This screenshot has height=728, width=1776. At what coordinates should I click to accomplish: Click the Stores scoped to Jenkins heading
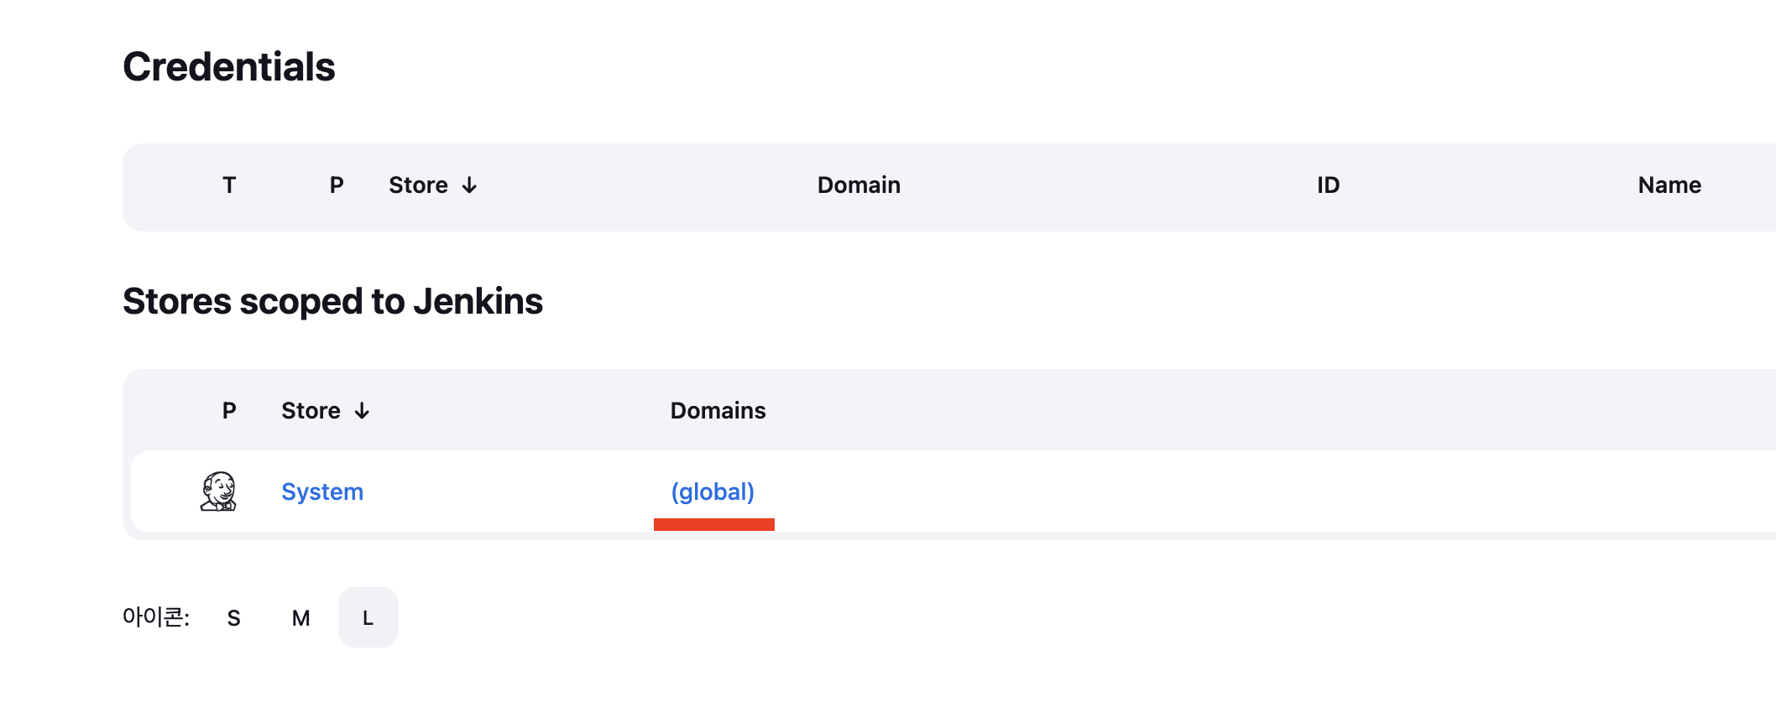[x=332, y=302]
